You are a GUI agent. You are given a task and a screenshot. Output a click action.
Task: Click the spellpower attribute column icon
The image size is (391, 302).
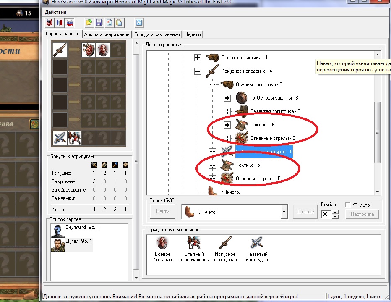[115, 165]
